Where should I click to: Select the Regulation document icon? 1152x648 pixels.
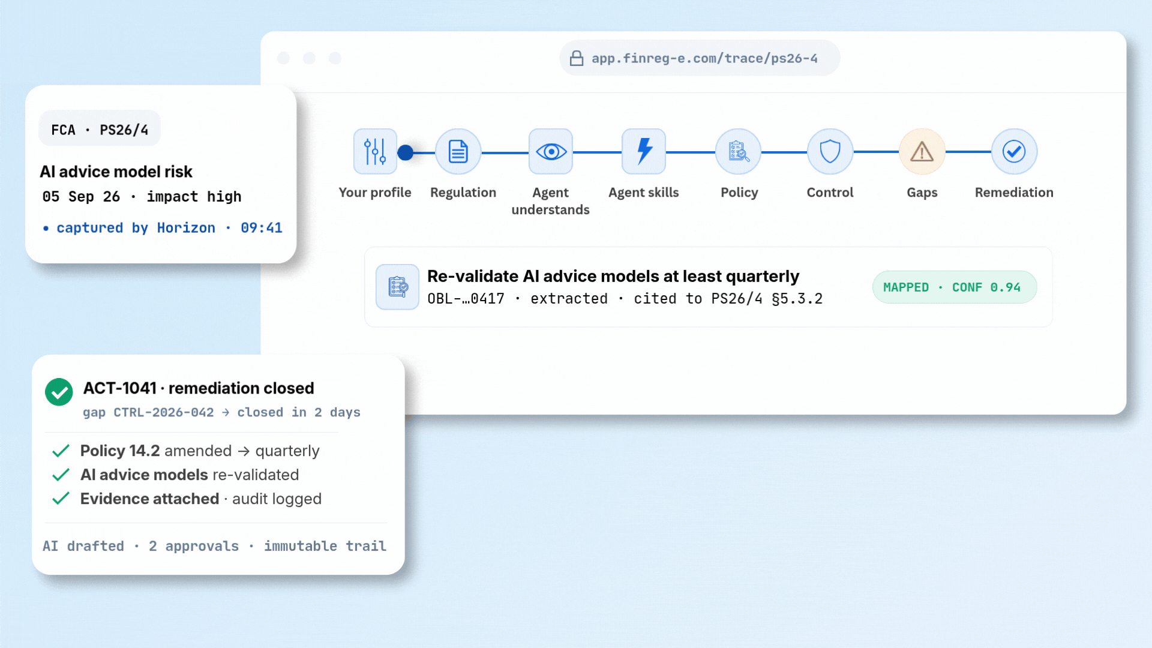[x=458, y=151]
